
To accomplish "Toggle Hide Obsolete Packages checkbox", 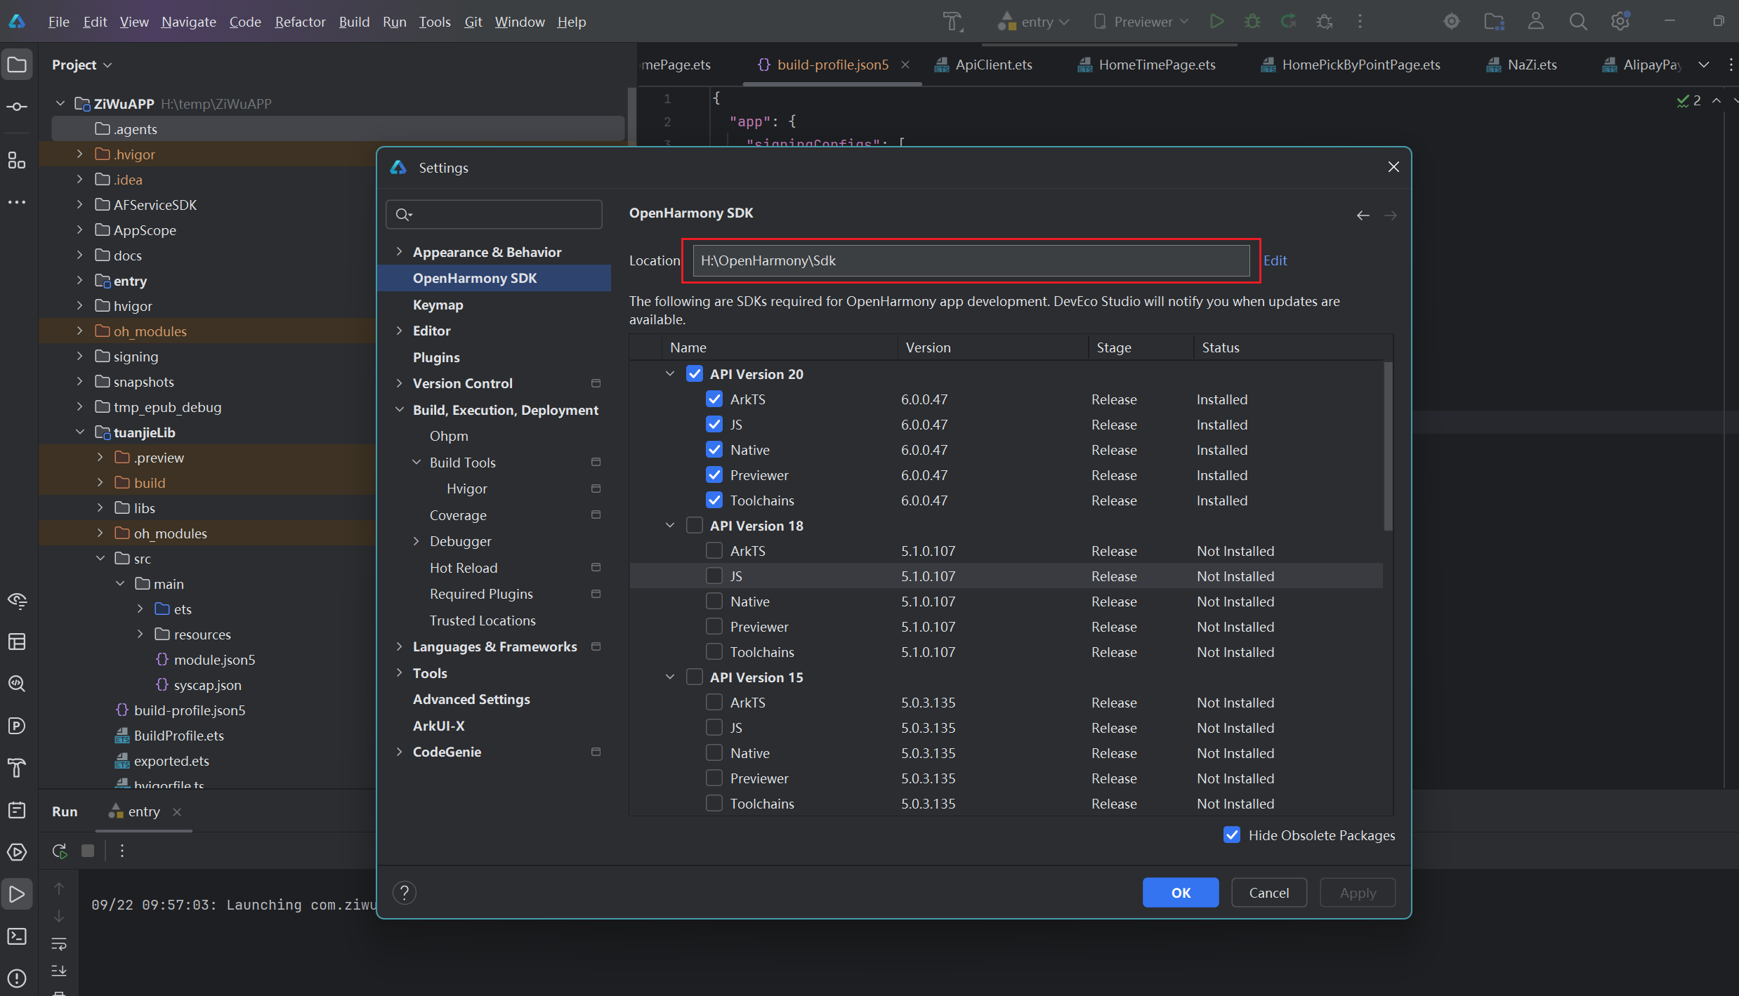I will pos(1232,835).
